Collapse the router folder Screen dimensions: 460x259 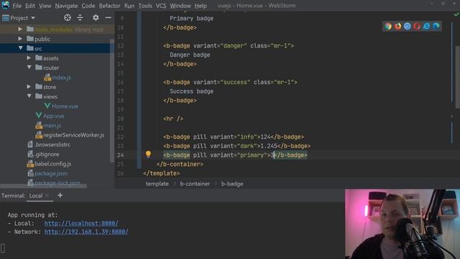point(29,68)
